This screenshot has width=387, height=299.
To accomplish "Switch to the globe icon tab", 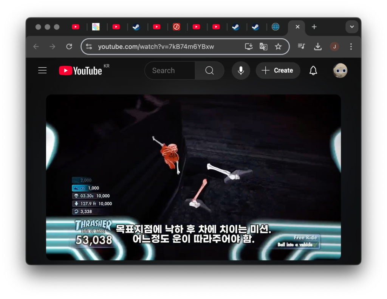I will [x=276, y=27].
